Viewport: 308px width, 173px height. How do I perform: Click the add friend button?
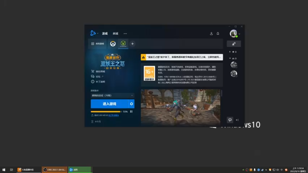234,44
